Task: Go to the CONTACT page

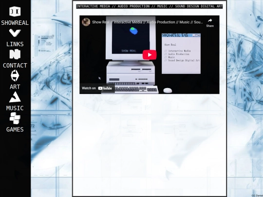Action: click(15, 66)
